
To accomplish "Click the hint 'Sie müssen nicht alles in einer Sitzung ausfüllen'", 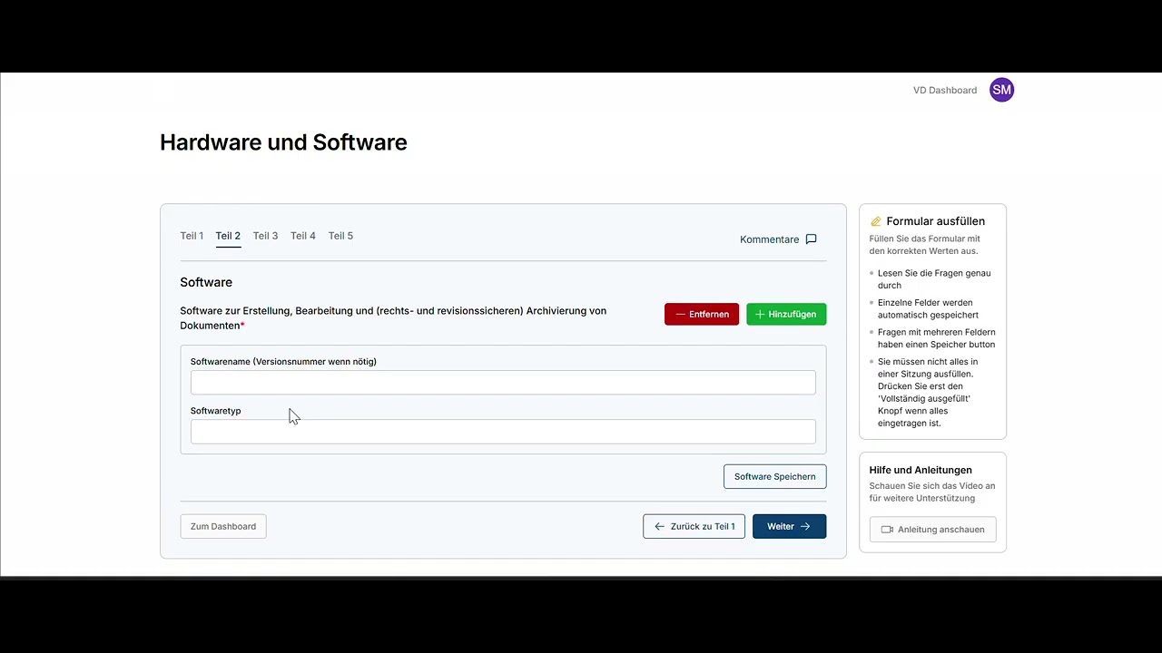I will click(927, 392).
